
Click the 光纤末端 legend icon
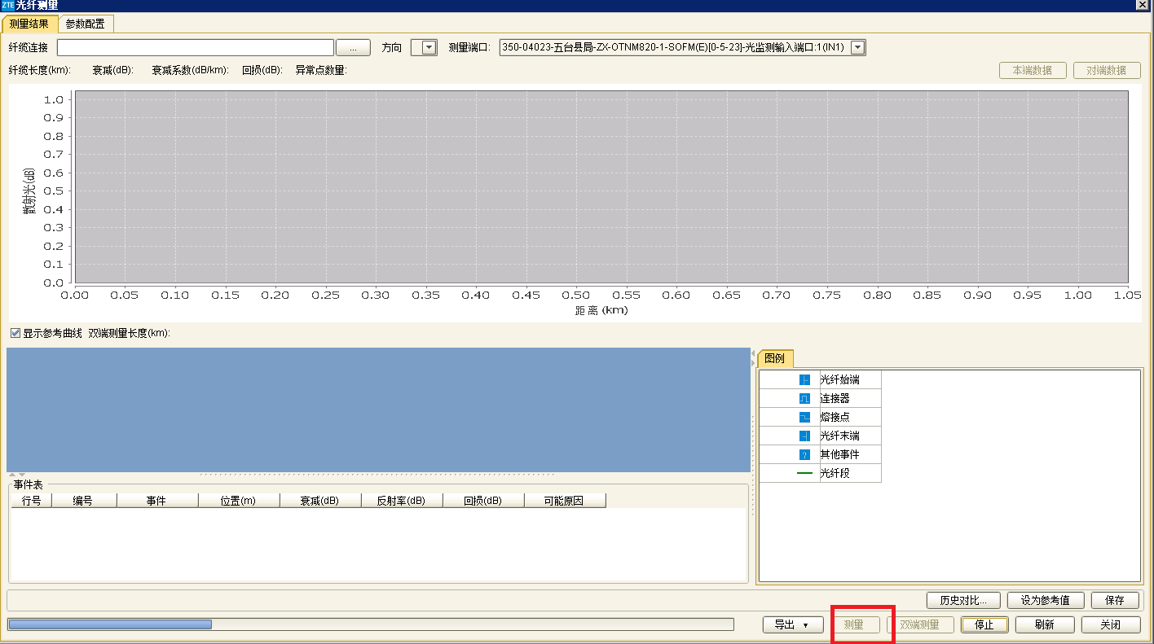(x=804, y=436)
